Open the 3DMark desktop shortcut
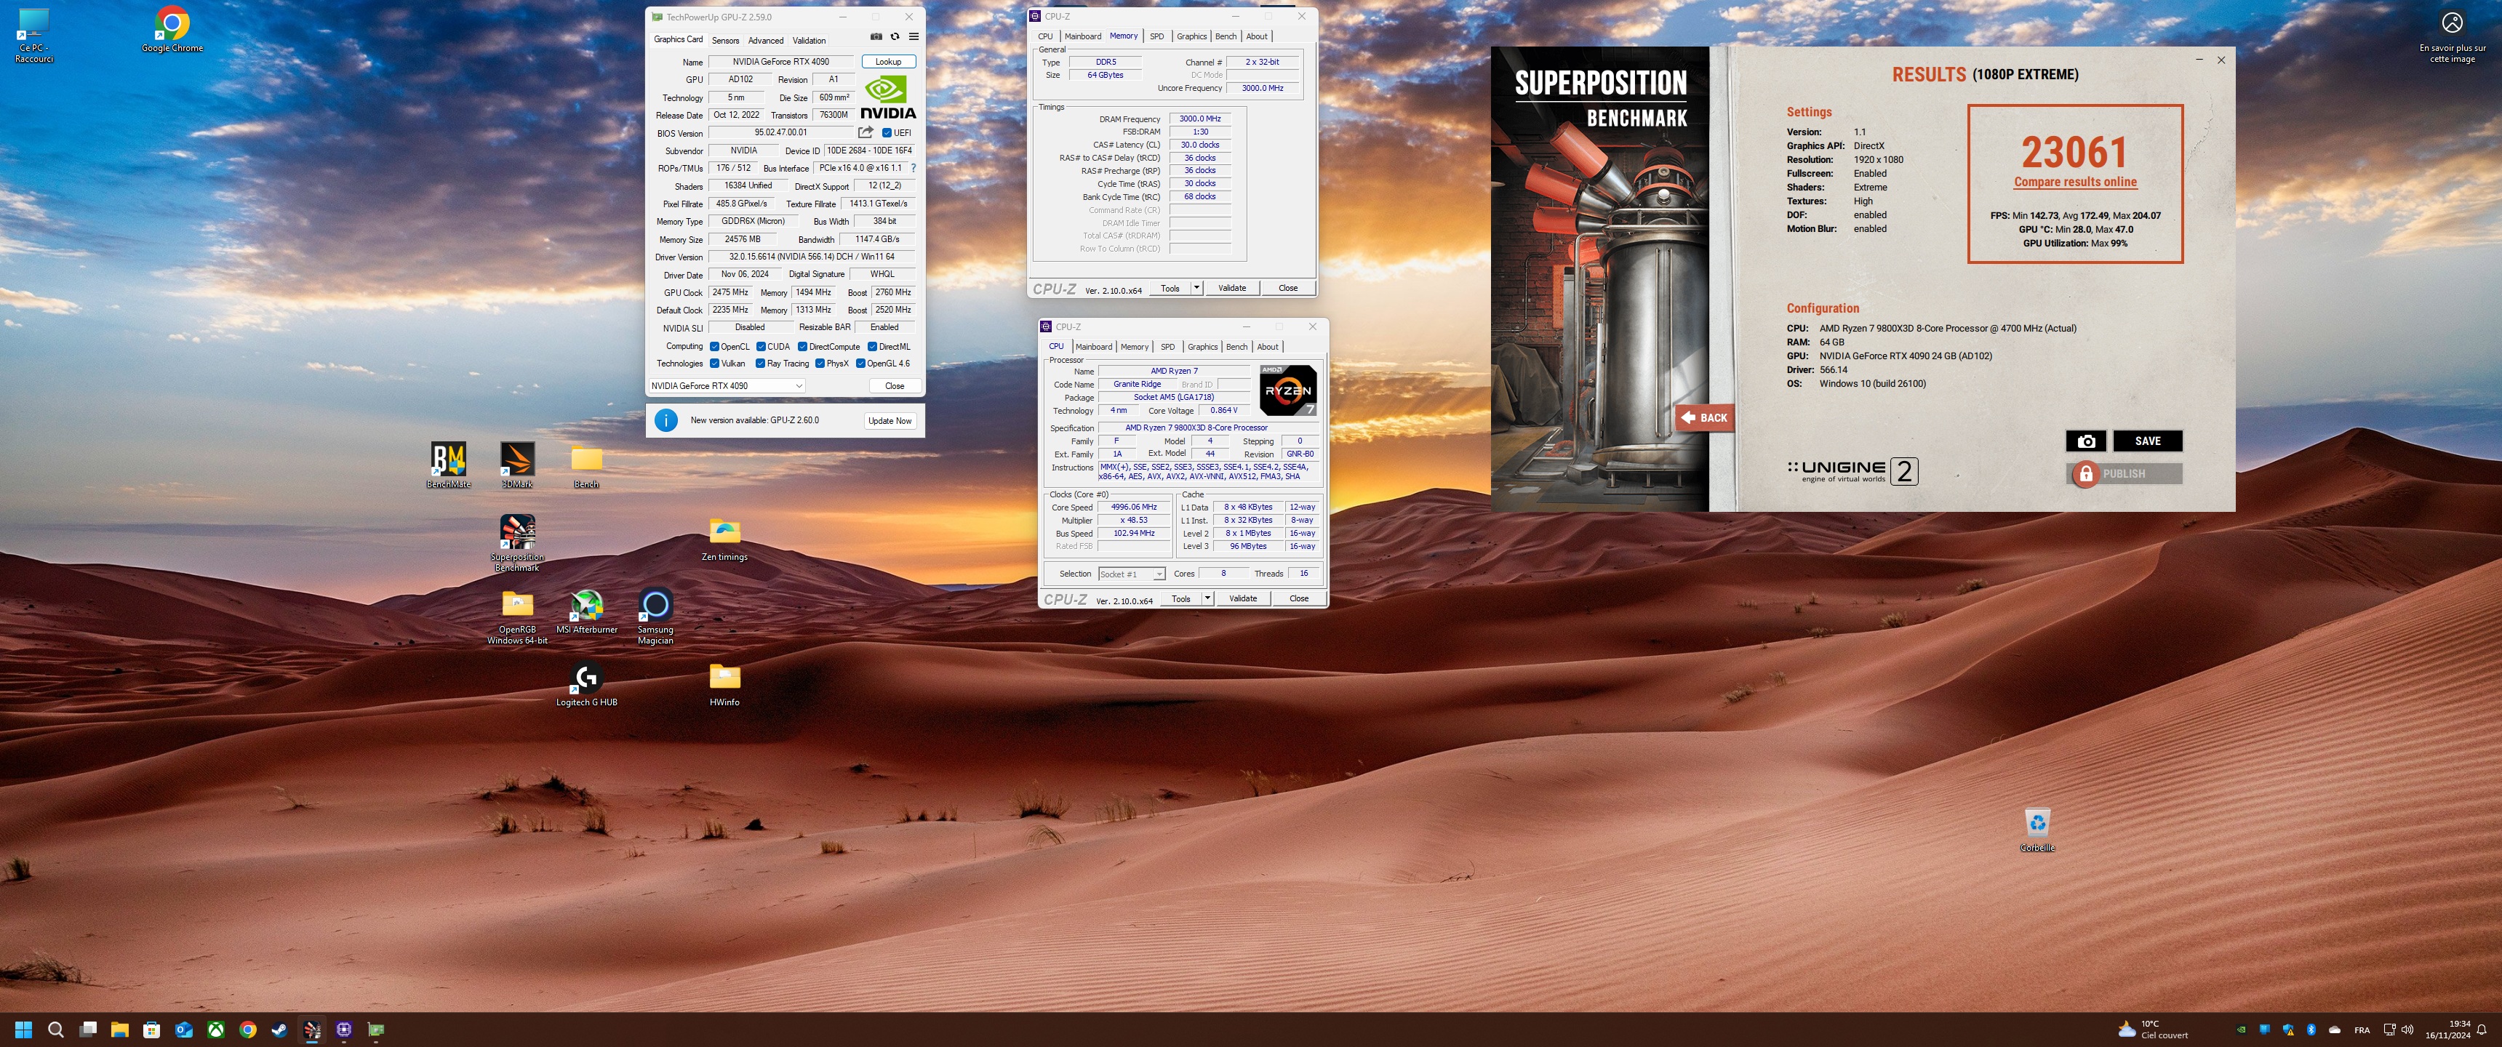Screen dimensions: 2502x1047 pyautogui.click(x=516, y=465)
